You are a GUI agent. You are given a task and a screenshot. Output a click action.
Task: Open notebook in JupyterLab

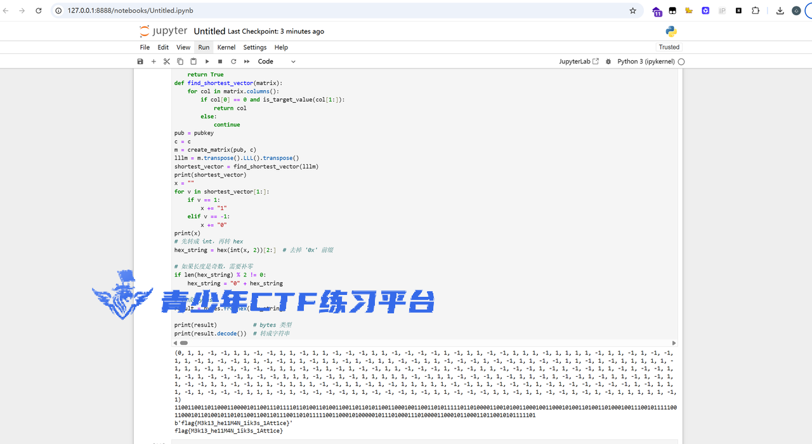tap(578, 62)
